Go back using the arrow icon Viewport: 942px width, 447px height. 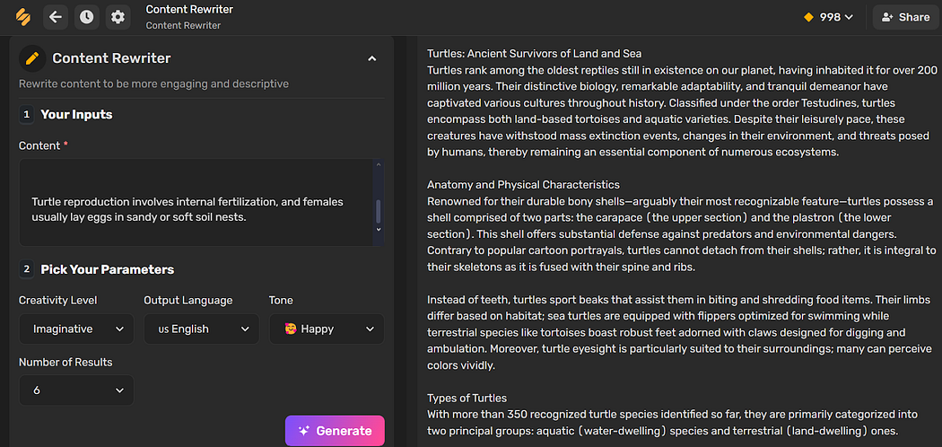[56, 17]
